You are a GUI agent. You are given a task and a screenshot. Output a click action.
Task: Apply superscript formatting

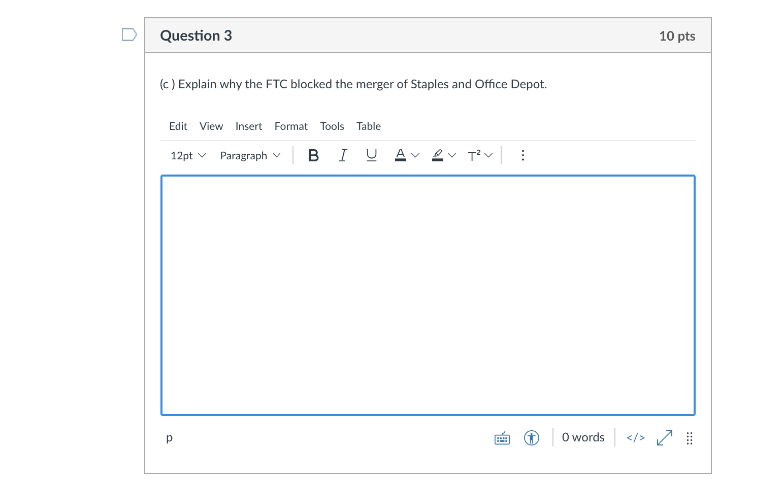[474, 155]
